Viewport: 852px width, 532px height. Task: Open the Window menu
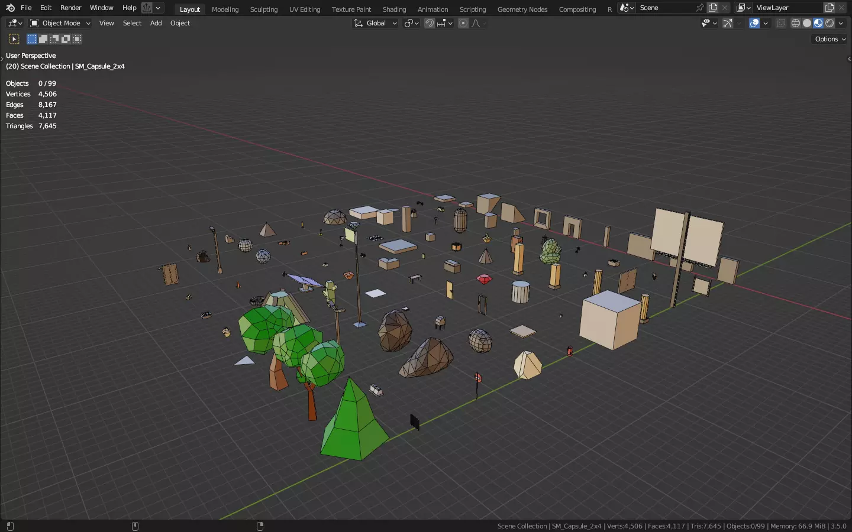101,8
